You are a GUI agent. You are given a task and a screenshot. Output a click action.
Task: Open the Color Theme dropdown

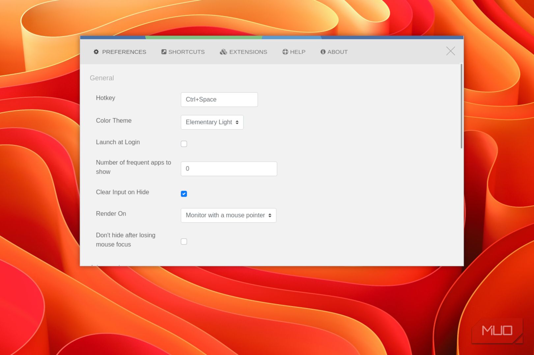point(212,122)
